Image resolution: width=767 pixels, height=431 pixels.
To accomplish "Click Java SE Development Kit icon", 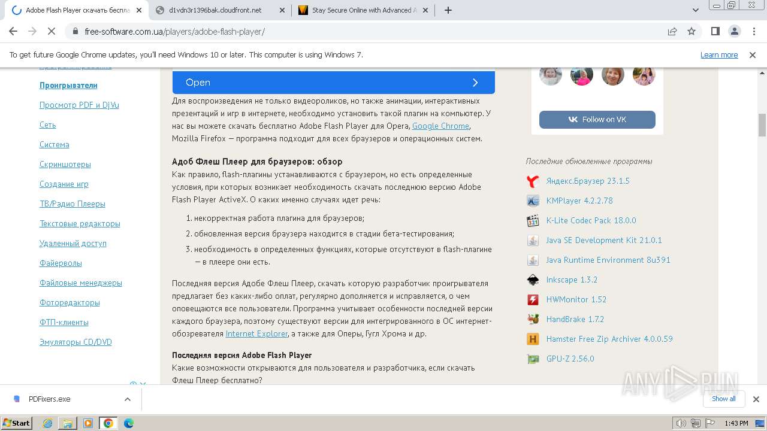I will (x=533, y=240).
